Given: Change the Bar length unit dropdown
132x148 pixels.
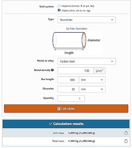Looking at the screenshot, I should click(92, 80).
